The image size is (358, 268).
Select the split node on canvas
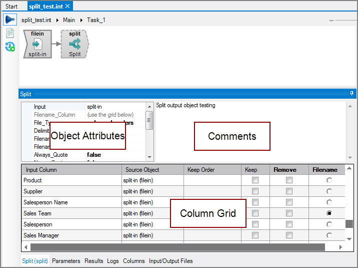point(75,44)
